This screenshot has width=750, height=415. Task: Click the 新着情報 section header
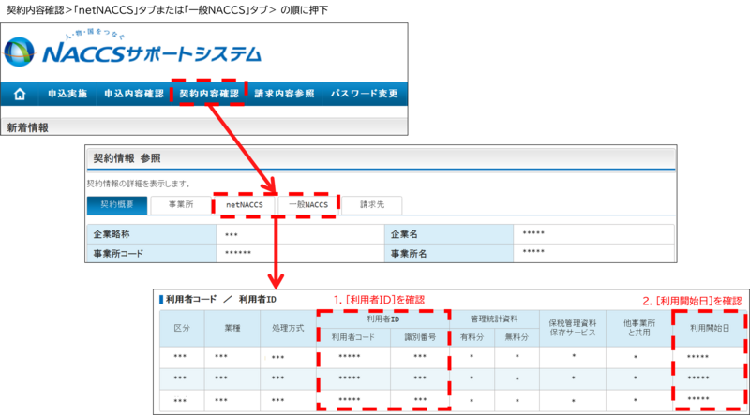click(x=27, y=126)
